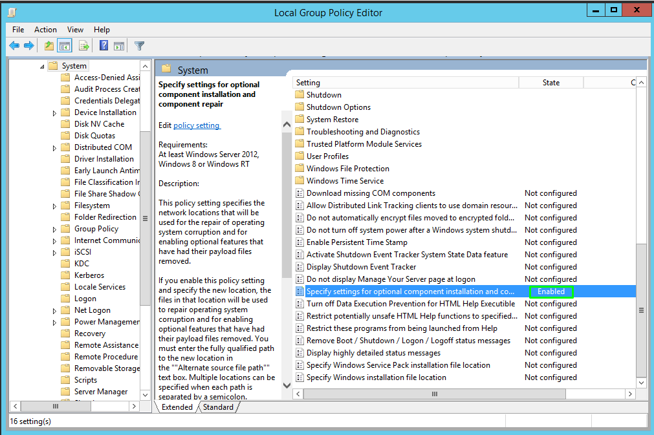Select 'Restrict these programs from being launched' row
This screenshot has height=435, width=654.
click(464, 328)
